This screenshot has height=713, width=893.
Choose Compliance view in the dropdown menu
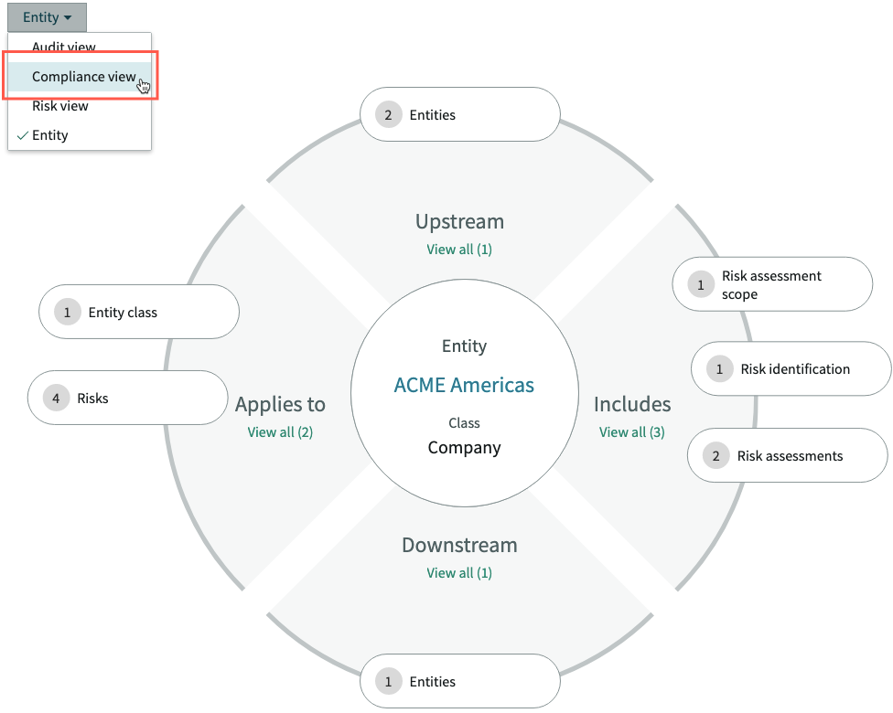pyautogui.click(x=80, y=76)
